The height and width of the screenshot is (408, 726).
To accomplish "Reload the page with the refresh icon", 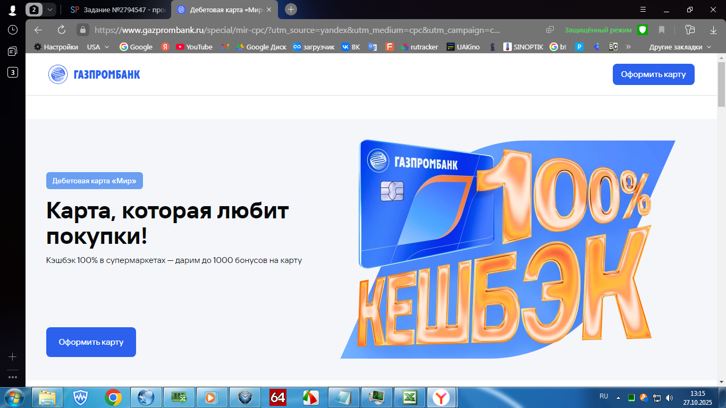I will click(x=61, y=30).
